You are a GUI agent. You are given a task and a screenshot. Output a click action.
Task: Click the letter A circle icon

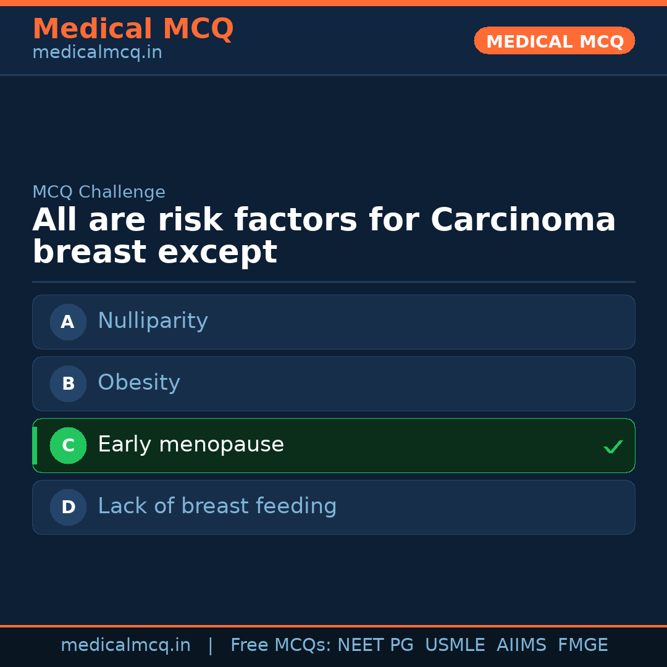coord(68,322)
